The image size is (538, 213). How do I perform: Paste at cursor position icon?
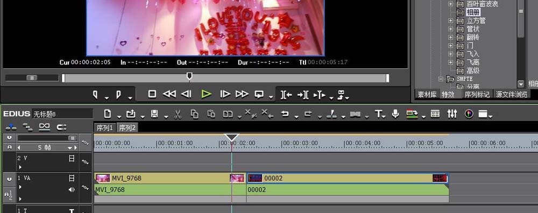[211, 114]
